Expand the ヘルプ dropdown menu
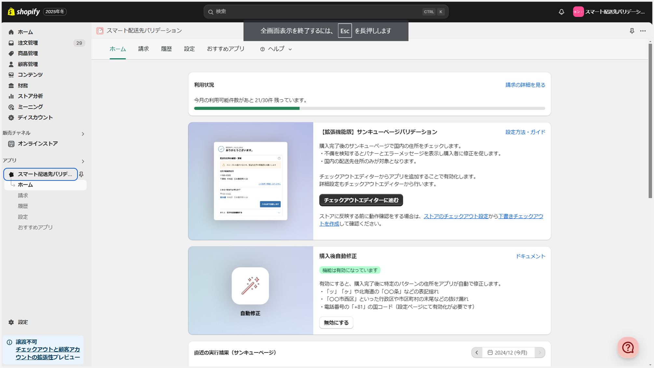The image size is (654, 368). click(276, 49)
